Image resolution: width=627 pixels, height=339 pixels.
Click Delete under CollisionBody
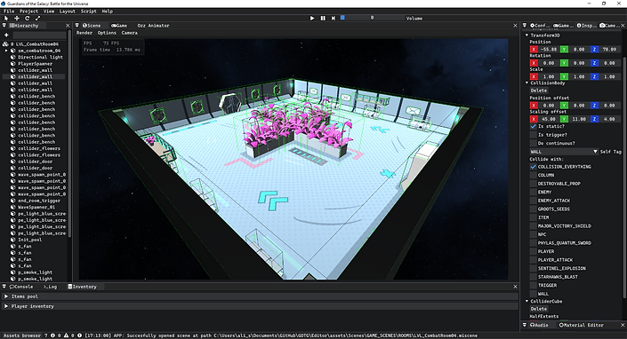coord(539,91)
